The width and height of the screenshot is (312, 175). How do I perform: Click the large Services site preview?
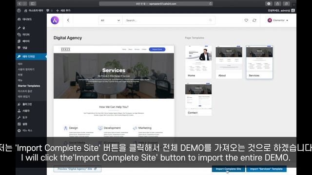point(114,91)
